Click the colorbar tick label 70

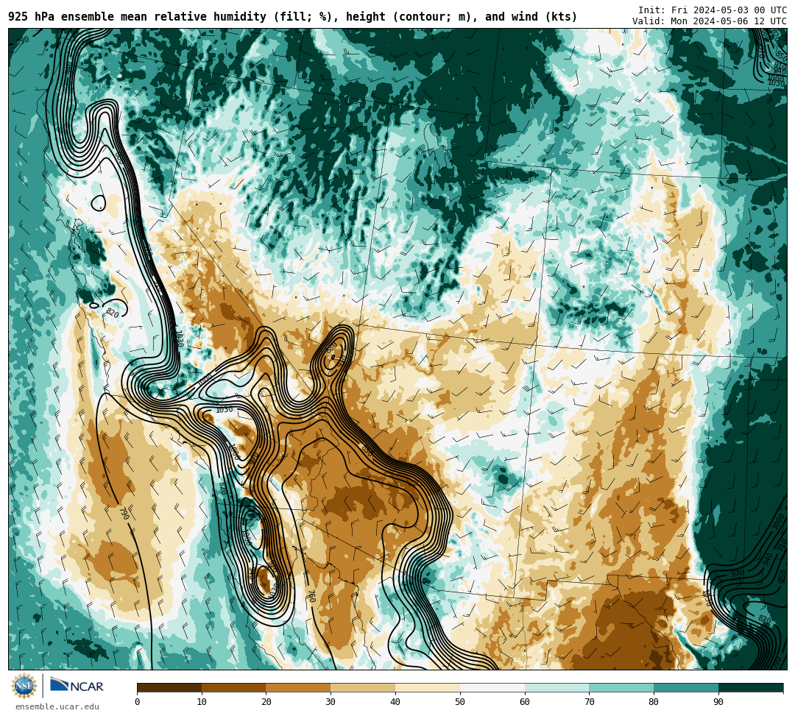(589, 702)
